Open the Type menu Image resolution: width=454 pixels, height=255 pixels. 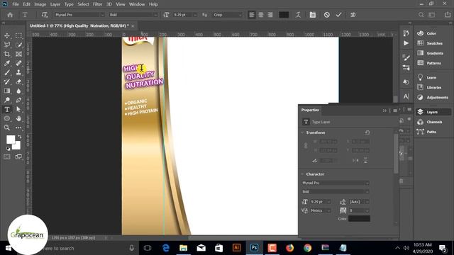coord(69,4)
